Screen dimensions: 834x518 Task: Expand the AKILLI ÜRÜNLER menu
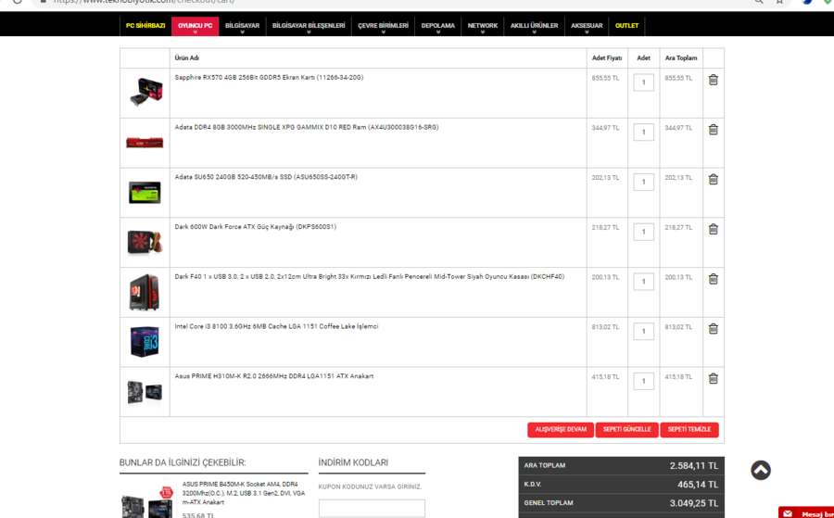(534, 26)
